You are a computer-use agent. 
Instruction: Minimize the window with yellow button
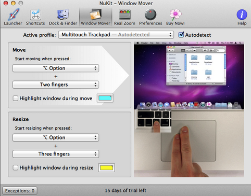pyautogui.click(x=14, y=3)
